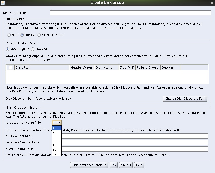The width and height of the screenshot is (215, 173).
Task: Close the Create Disk Group dialog
Action: 212,2
